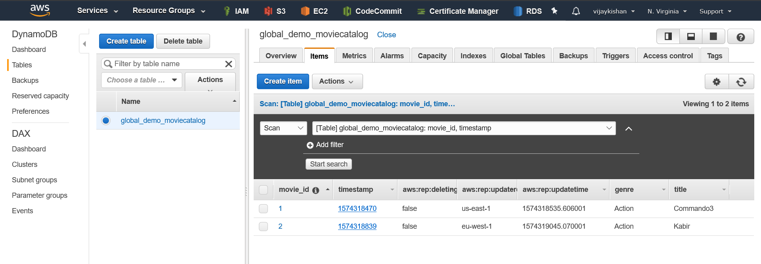761x264 pixels.
Task: Switch to split side-by-side panel layout
Action: (668, 36)
